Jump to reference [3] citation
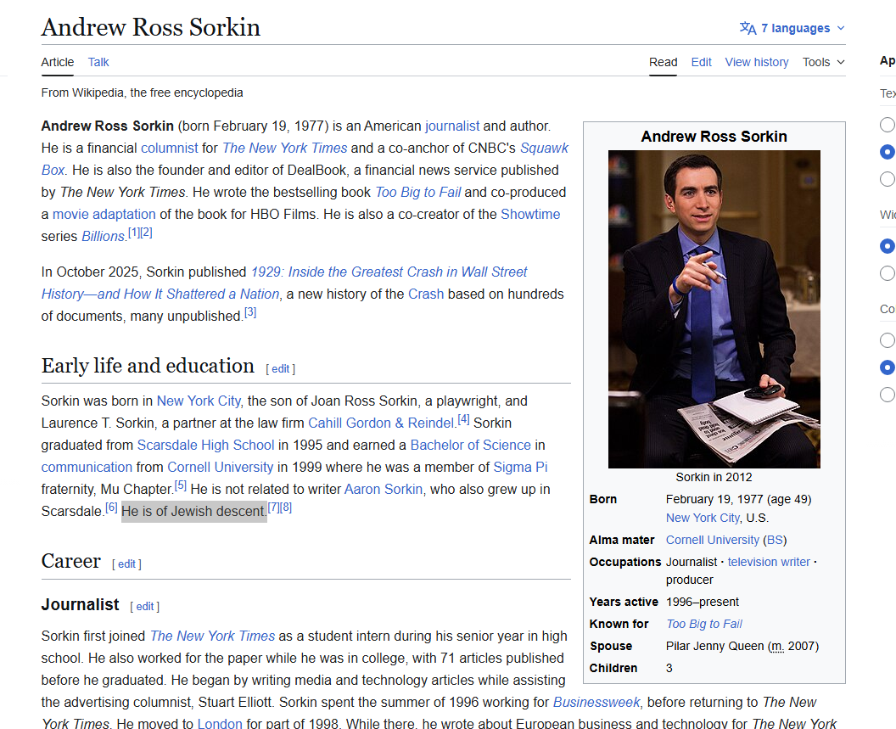Image resolution: width=896 pixels, height=729 pixels. pos(250,312)
